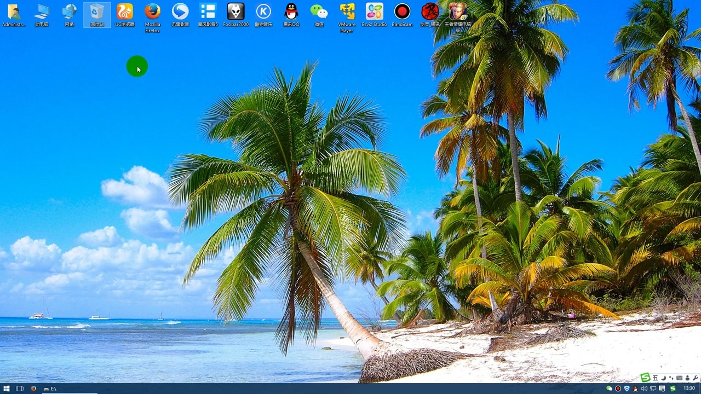The height and width of the screenshot is (394, 701).
Task: Click the WeChat tray icon
Action: click(x=609, y=389)
